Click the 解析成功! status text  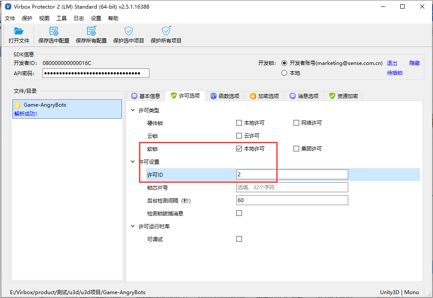pos(26,114)
